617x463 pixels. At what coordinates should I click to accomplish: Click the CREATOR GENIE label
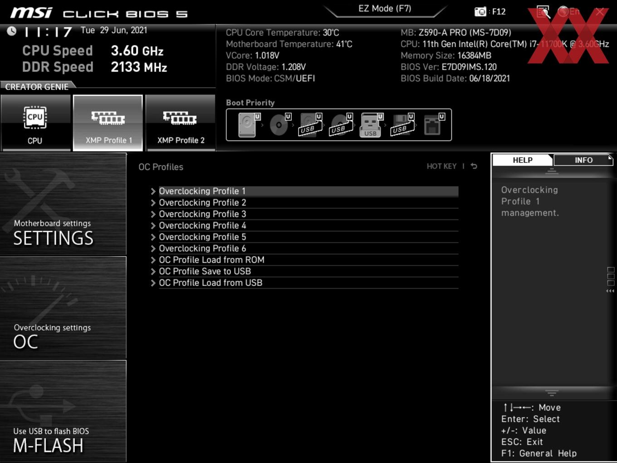tap(37, 87)
